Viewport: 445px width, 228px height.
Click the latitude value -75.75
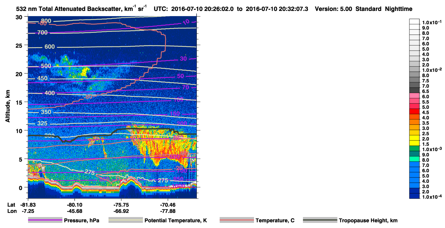(x=122, y=205)
